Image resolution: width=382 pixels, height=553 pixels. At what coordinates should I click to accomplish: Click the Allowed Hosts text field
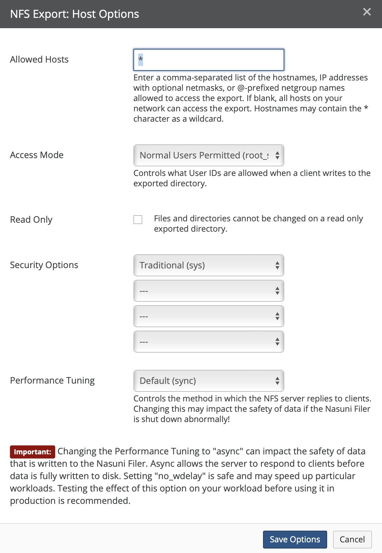click(208, 60)
